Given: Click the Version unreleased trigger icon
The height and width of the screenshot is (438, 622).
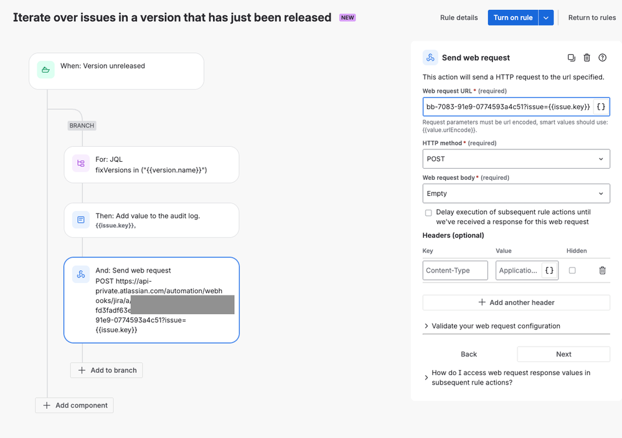Looking at the screenshot, I should pyautogui.click(x=45, y=70).
